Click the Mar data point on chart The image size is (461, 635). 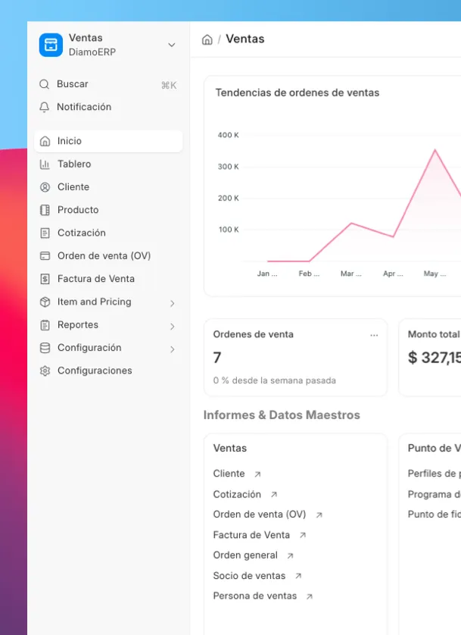click(x=351, y=223)
